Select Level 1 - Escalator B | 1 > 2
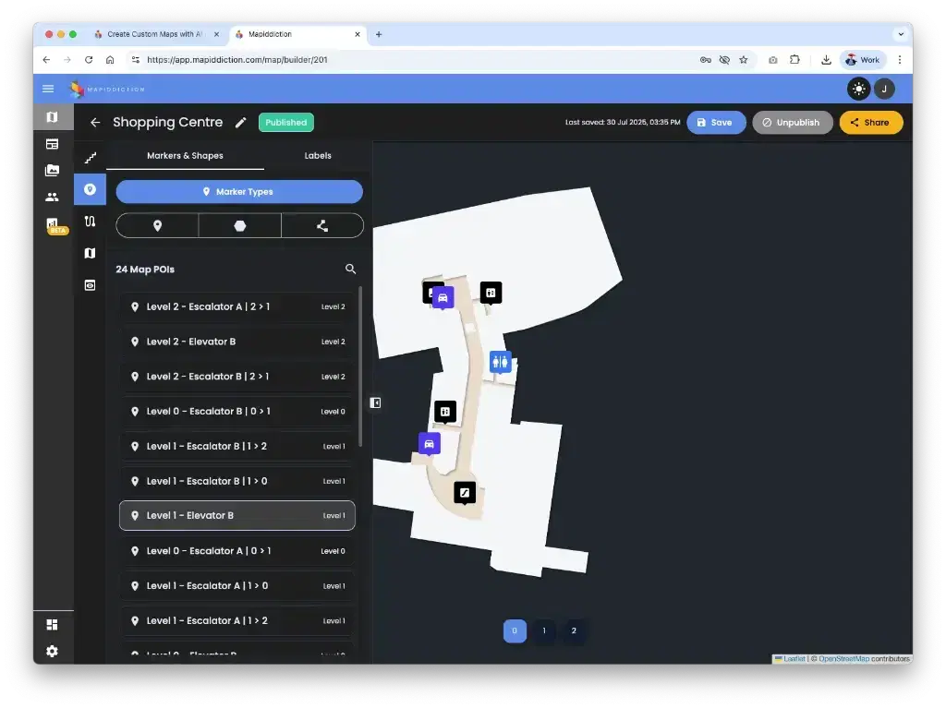 (237, 446)
